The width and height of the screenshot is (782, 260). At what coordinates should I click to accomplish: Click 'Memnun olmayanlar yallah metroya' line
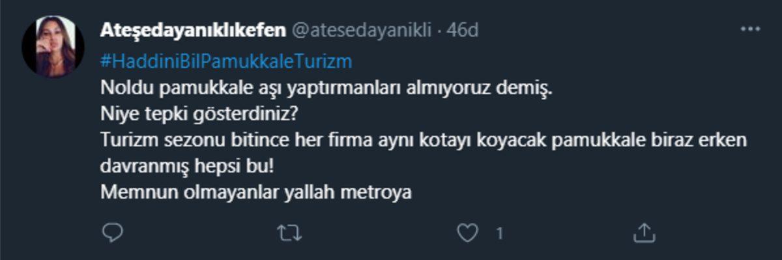tap(257, 192)
